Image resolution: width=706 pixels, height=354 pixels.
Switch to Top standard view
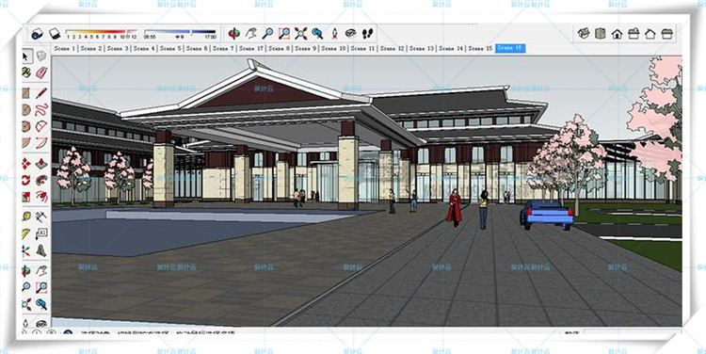(601, 34)
